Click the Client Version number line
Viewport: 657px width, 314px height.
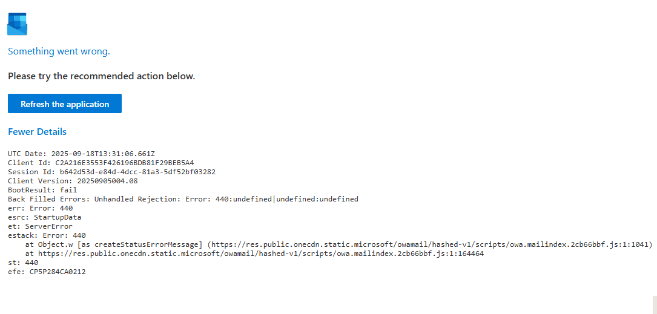pyautogui.click(x=73, y=181)
